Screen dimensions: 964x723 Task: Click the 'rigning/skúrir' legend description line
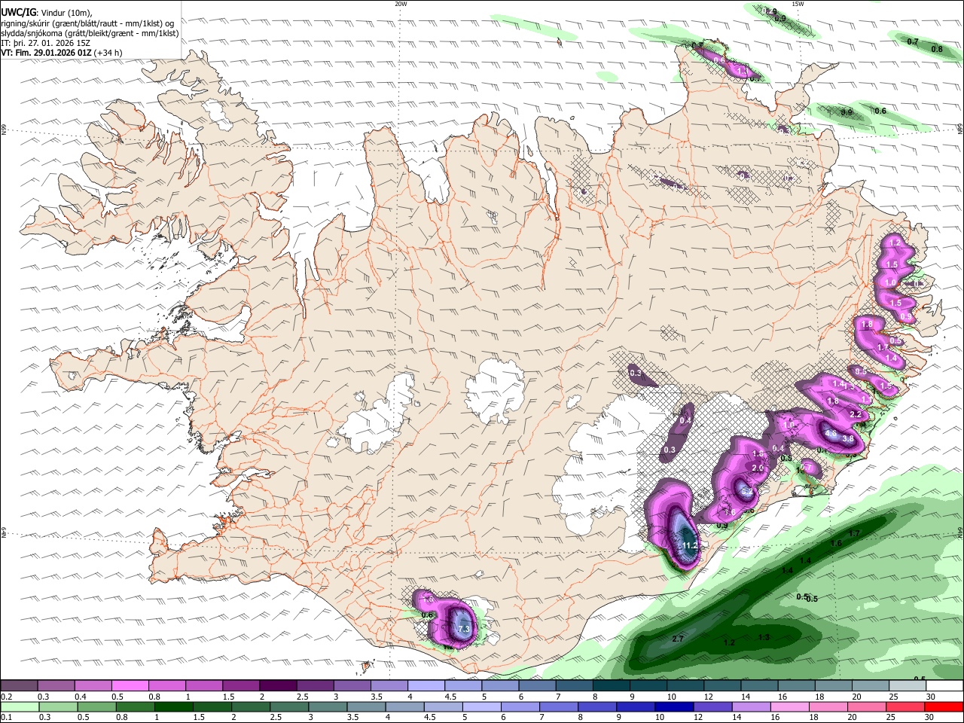click(87, 23)
